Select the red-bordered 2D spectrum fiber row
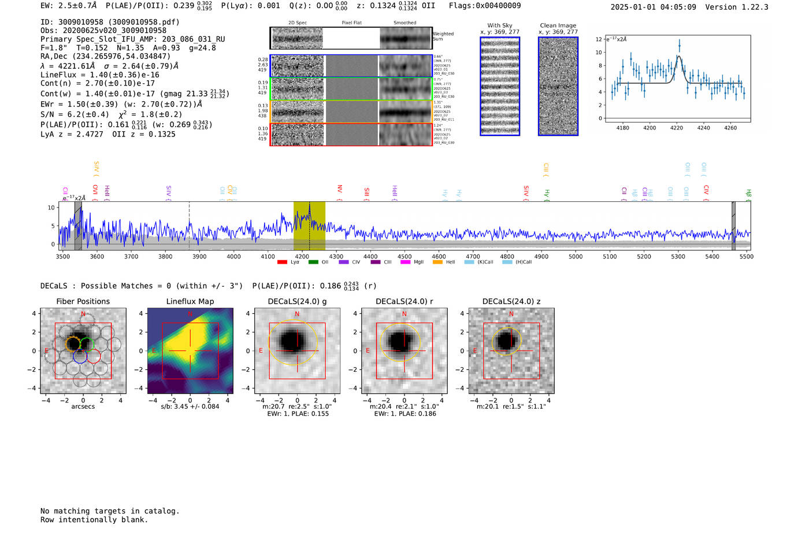The height and width of the screenshot is (551, 809). [351, 134]
